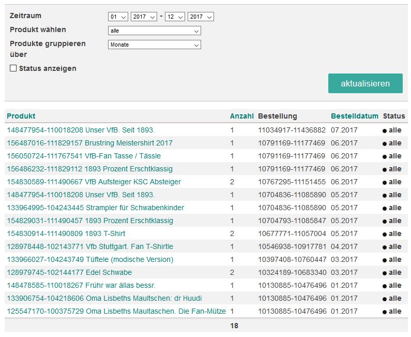Click the Status column header

click(x=394, y=116)
